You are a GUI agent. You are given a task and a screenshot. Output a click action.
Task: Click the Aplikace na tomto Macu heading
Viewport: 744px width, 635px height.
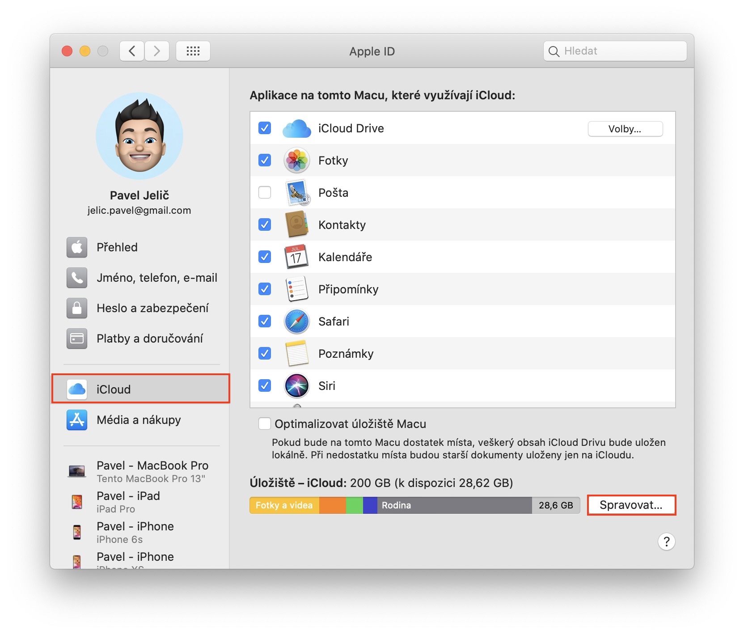tap(382, 95)
